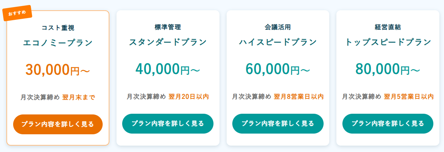The image size is (444, 152).
Task: Select the 80,000円〜 price text
Action: 388,69
